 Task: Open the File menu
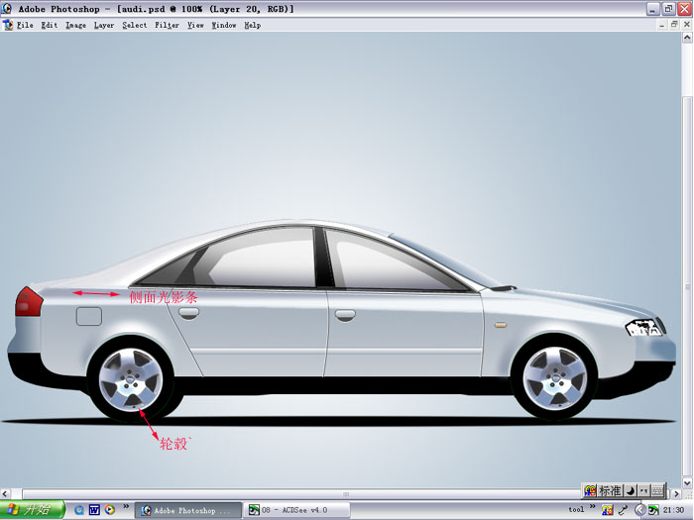point(25,25)
